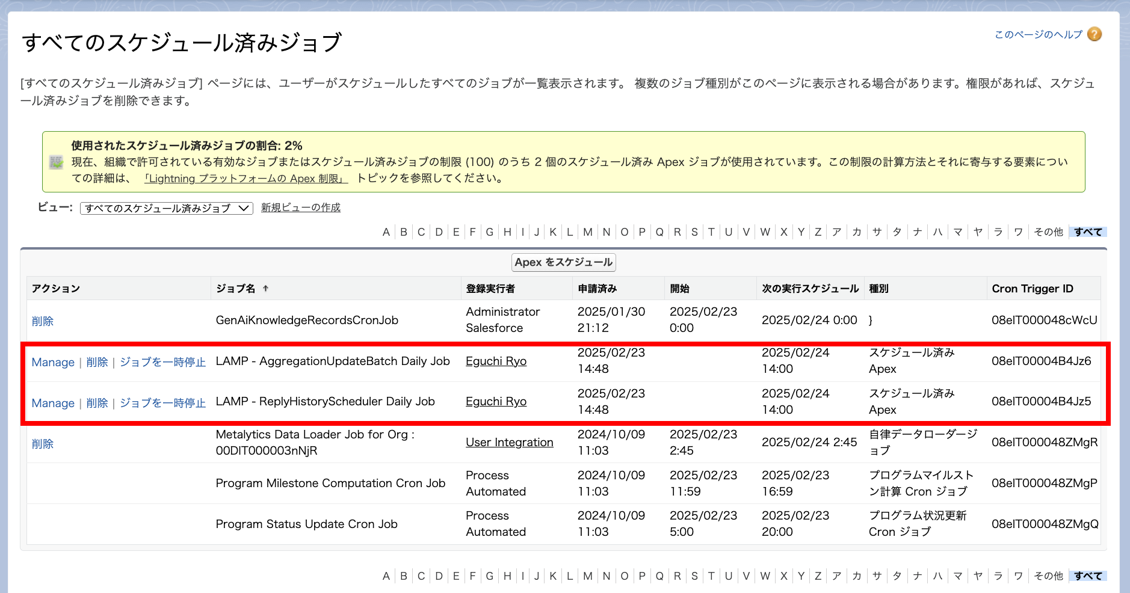Filter by letter M in bottom index
Image resolution: width=1130 pixels, height=593 pixels.
[588, 576]
